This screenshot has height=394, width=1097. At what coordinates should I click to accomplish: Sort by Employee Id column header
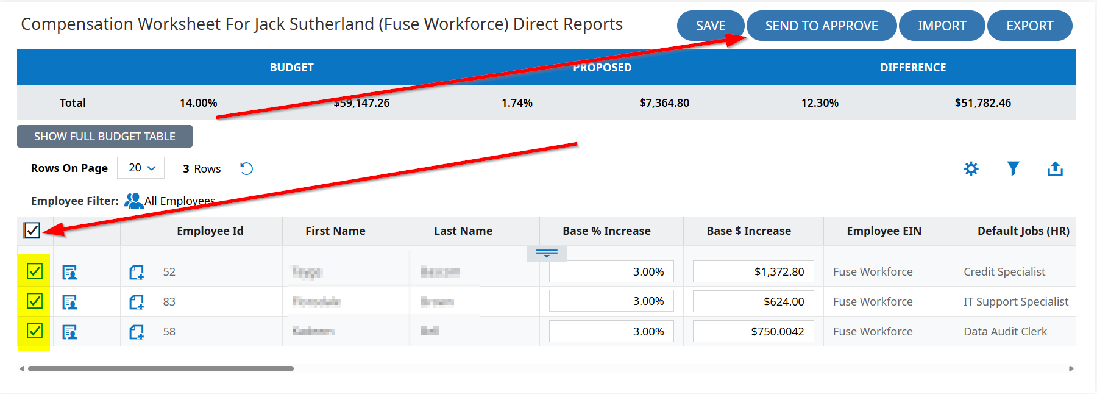coord(210,231)
